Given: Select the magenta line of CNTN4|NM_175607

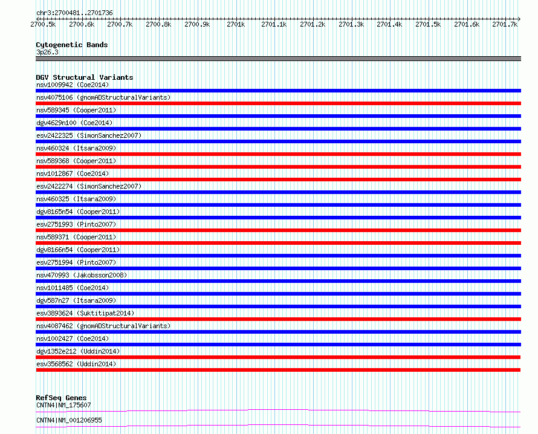Looking at the screenshot, I should click(x=278, y=410).
